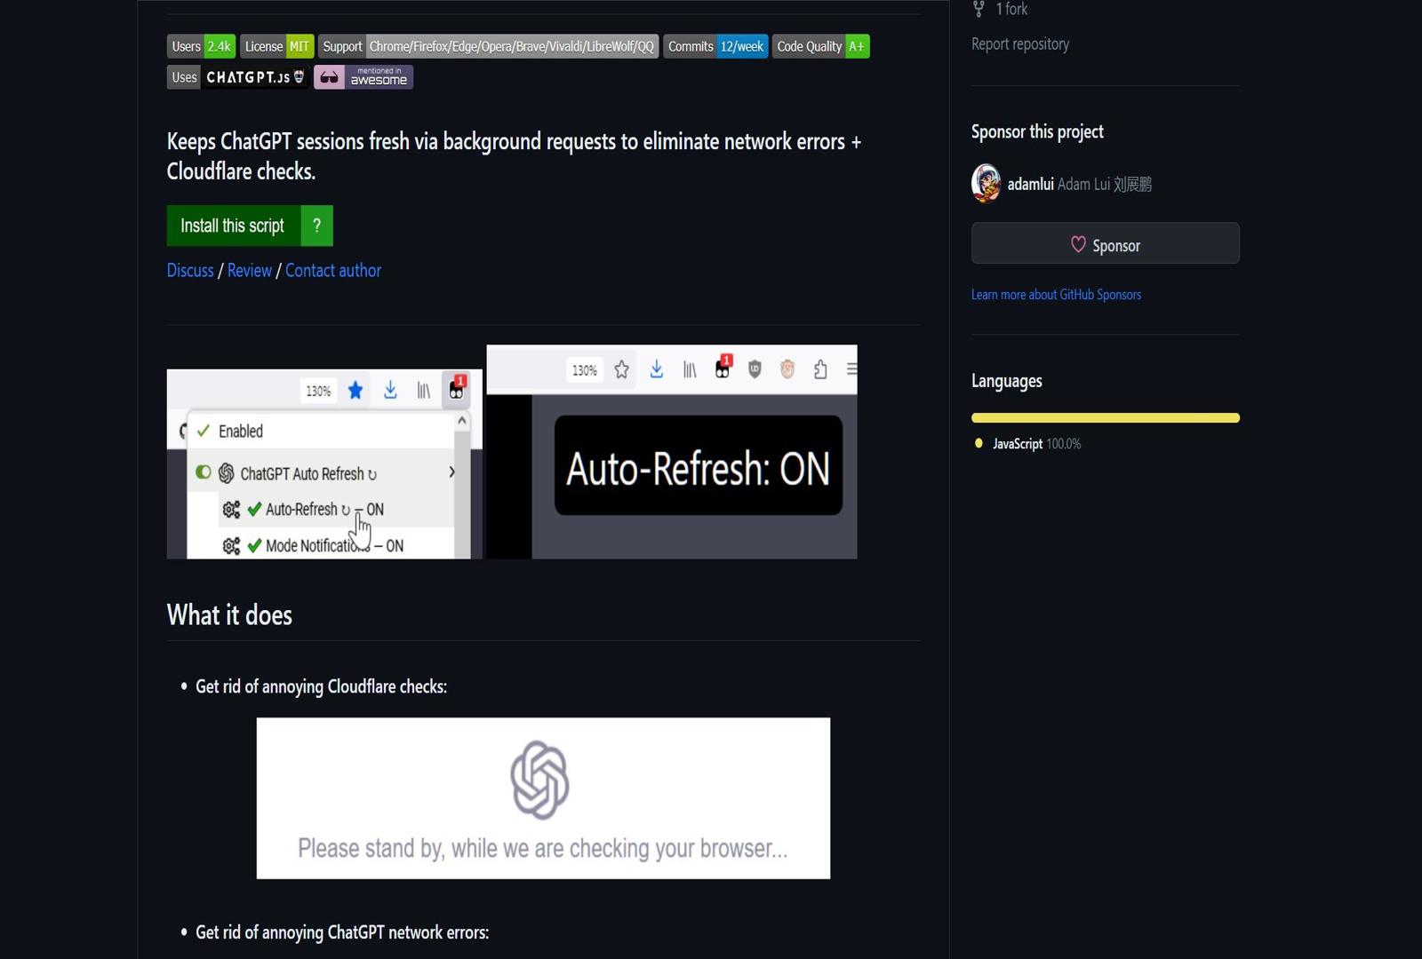The height and width of the screenshot is (959, 1422).
Task: Open the 'Learn more about GitHub Sponsors' link
Action: click(x=1056, y=294)
